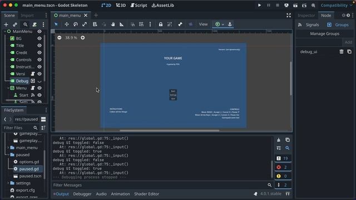Toggle visibility of the Controls node
The width and height of the screenshot is (356, 200).
39,59
